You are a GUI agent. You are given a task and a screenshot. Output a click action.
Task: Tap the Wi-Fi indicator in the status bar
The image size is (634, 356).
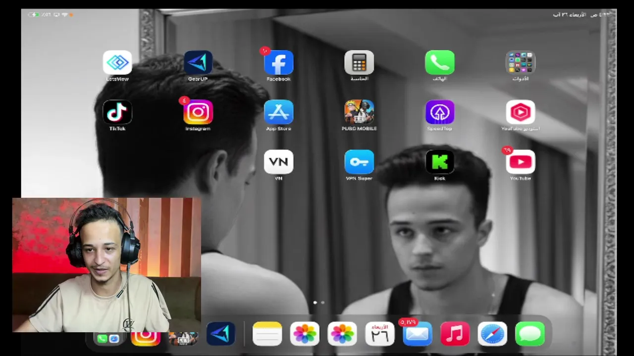(x=64, y=15)
